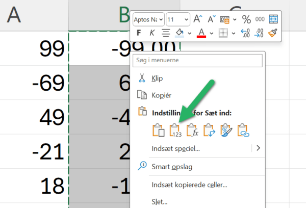
Task: Click the Format Painter brush icon
Action: tap(273, 33)
